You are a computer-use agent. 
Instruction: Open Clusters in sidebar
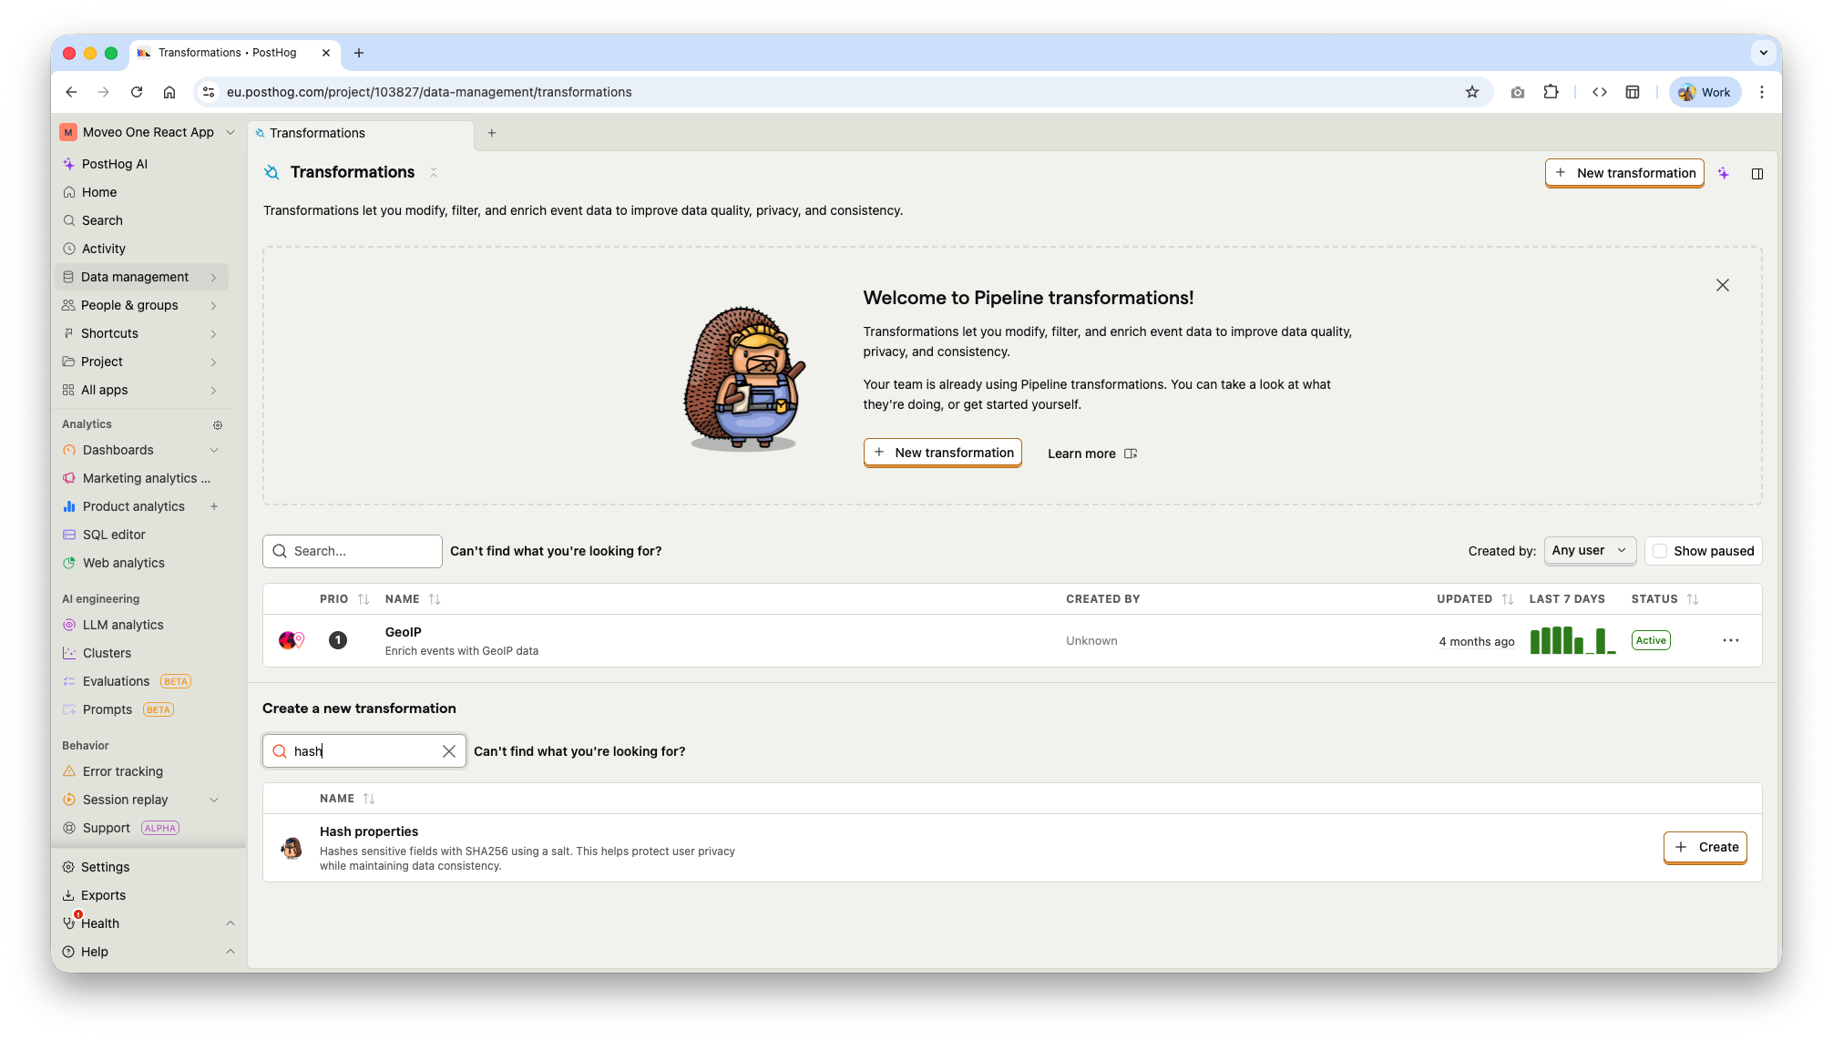click(x=107, y=653)
